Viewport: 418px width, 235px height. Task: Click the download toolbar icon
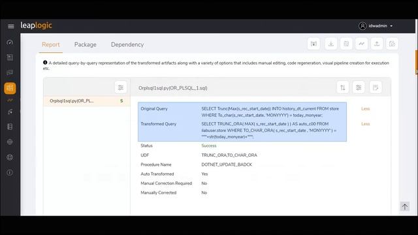click(x=331, y=44)
